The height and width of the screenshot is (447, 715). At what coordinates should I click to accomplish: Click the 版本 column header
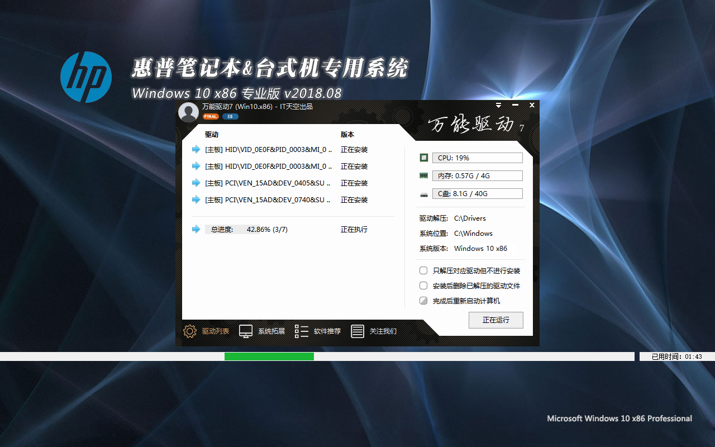click(347, 135)
